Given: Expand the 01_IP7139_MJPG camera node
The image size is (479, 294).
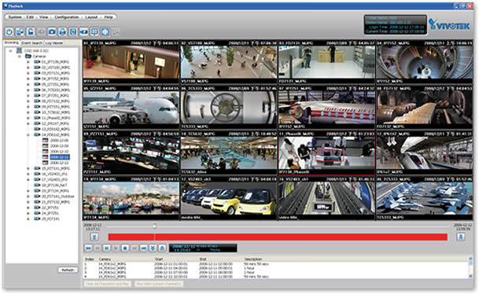Looking at the screenshot, I should tap(28, 62).
